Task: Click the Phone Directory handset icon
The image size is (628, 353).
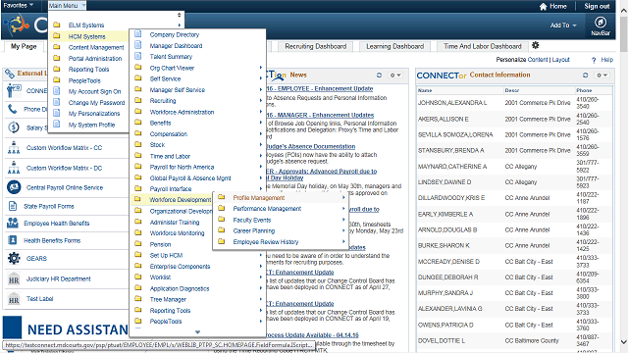Action: pos(13,109)
